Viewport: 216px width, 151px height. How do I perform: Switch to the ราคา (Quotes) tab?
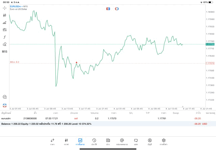52,142
